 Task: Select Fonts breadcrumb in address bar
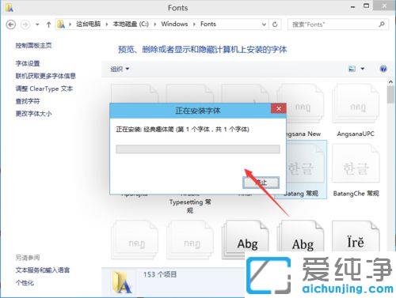[x=208, y=24]
